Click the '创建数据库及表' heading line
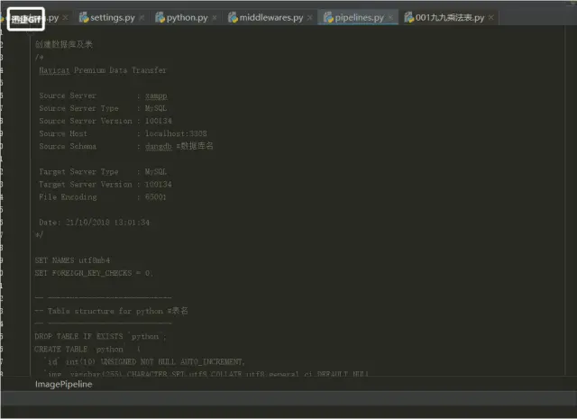This screenshot has width=577, height=419. point(64,44)
